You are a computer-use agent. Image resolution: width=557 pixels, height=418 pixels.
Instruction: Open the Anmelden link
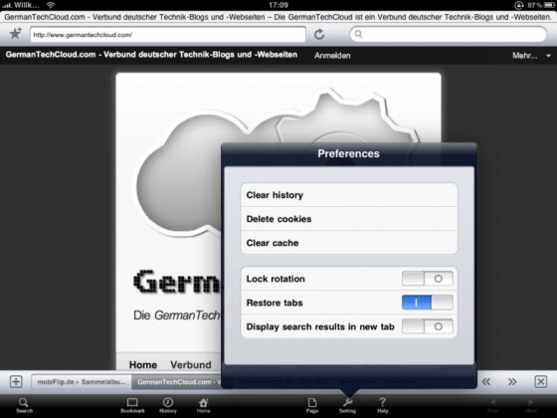coord(332,56)
